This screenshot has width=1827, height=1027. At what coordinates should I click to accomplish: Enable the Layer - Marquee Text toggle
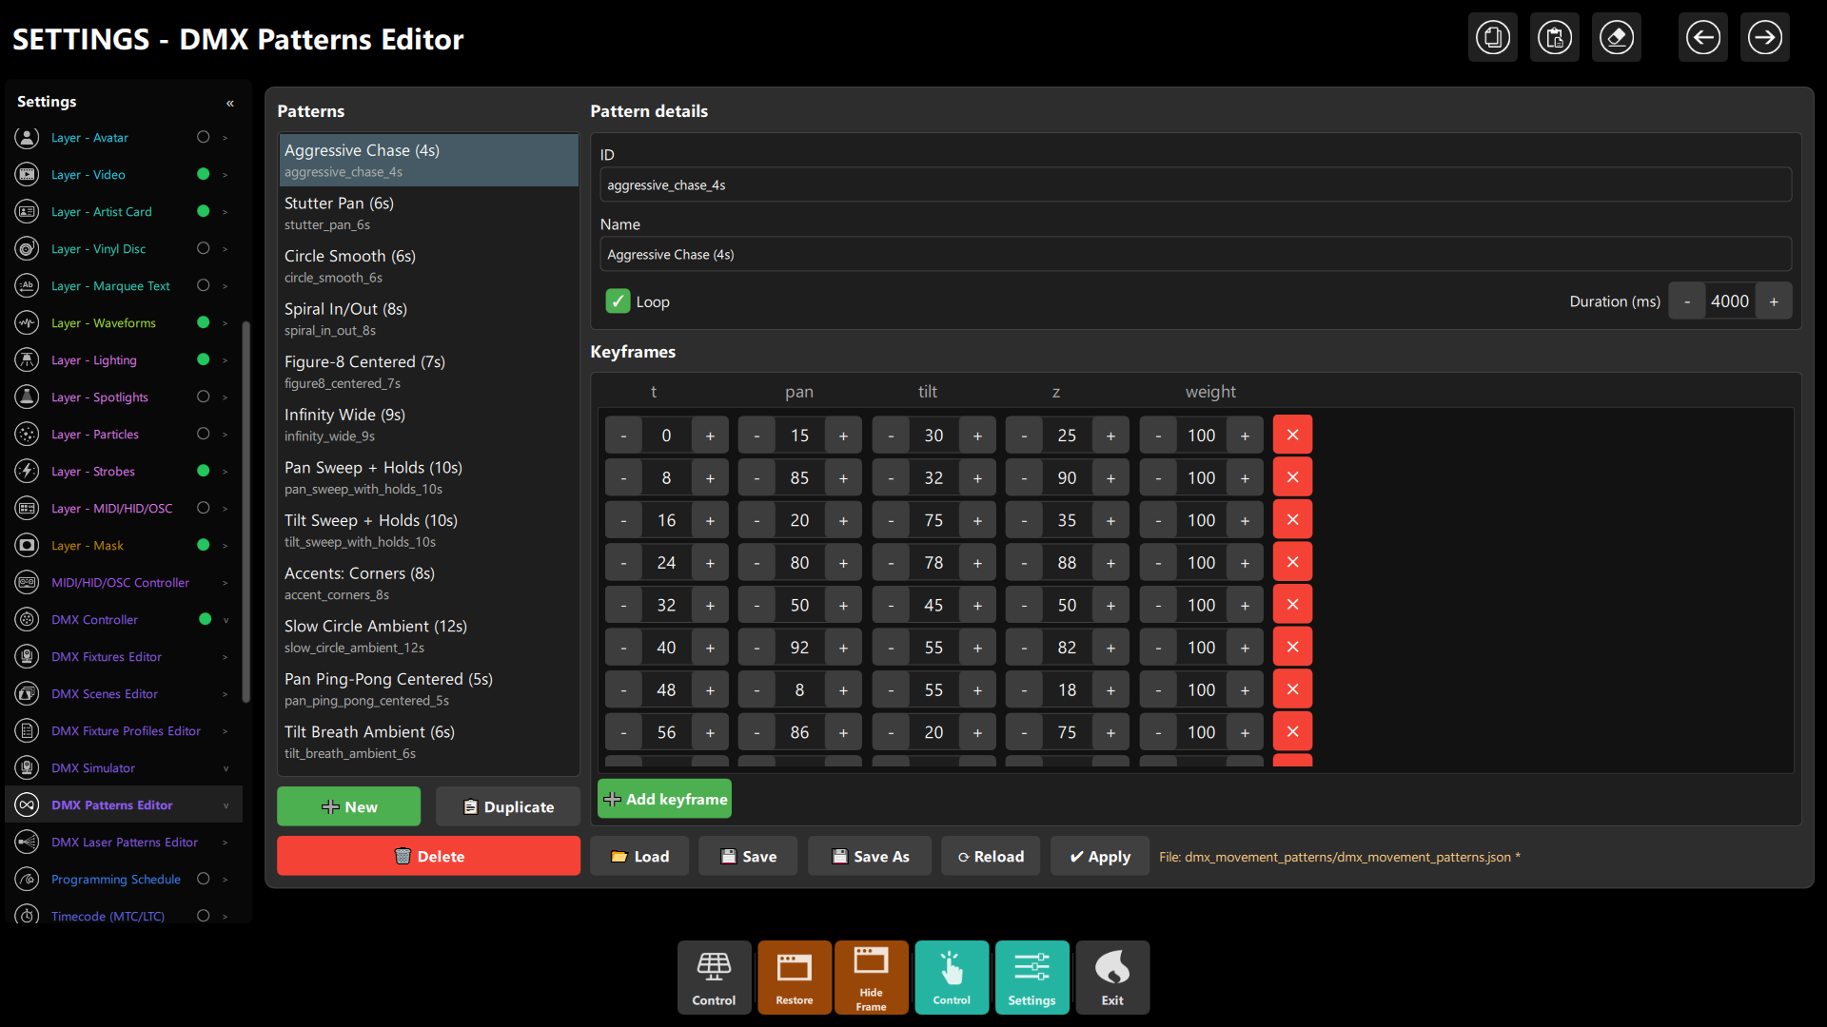203,285
